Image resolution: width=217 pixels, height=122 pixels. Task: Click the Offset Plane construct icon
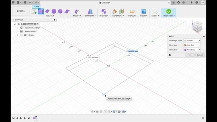point(115,11)
